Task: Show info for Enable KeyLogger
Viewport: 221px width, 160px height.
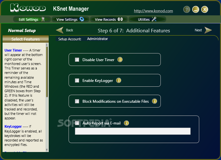Action: (119, 80)
